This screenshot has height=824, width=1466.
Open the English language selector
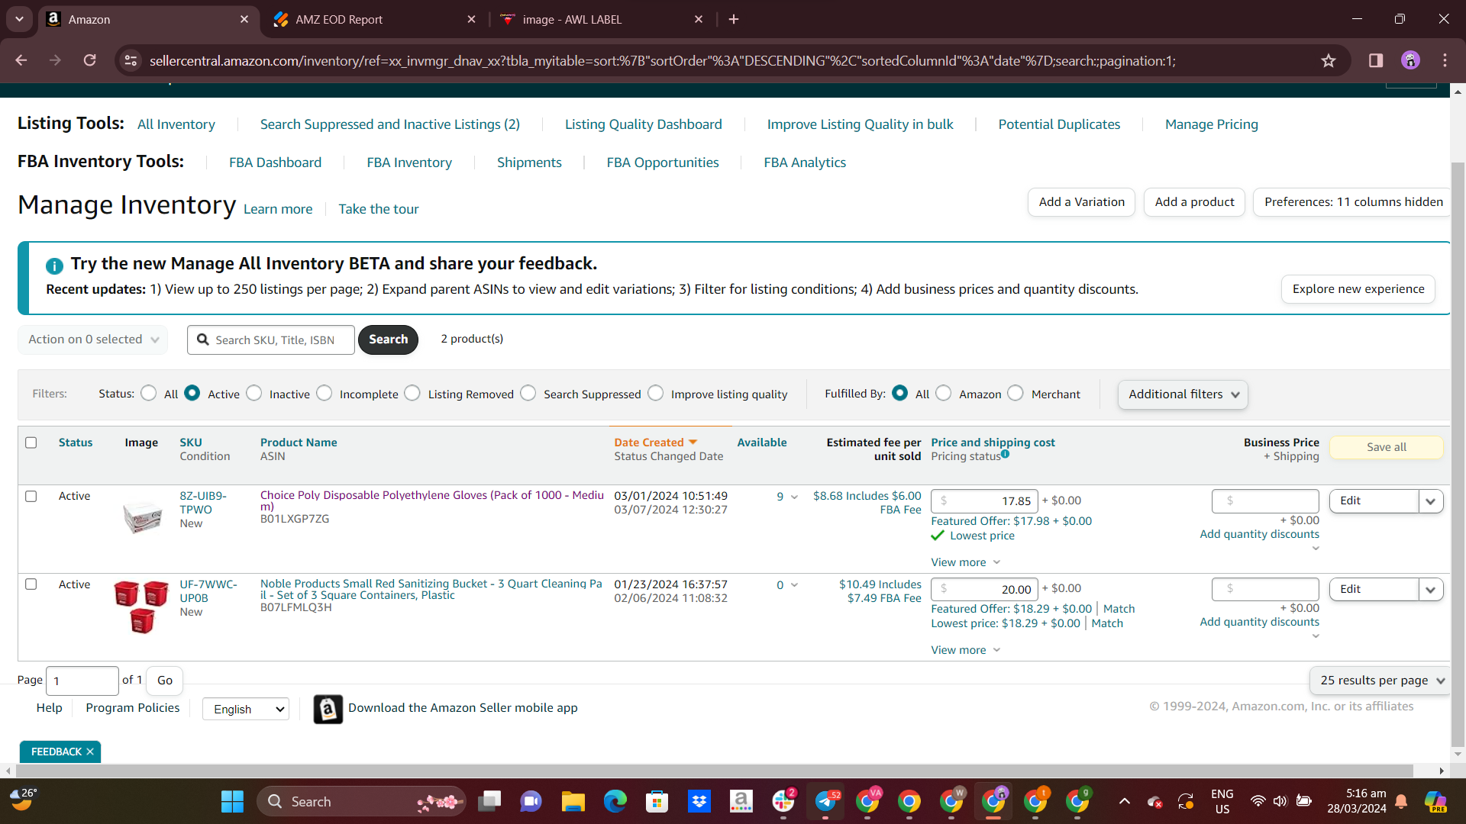tap(246, 709)
